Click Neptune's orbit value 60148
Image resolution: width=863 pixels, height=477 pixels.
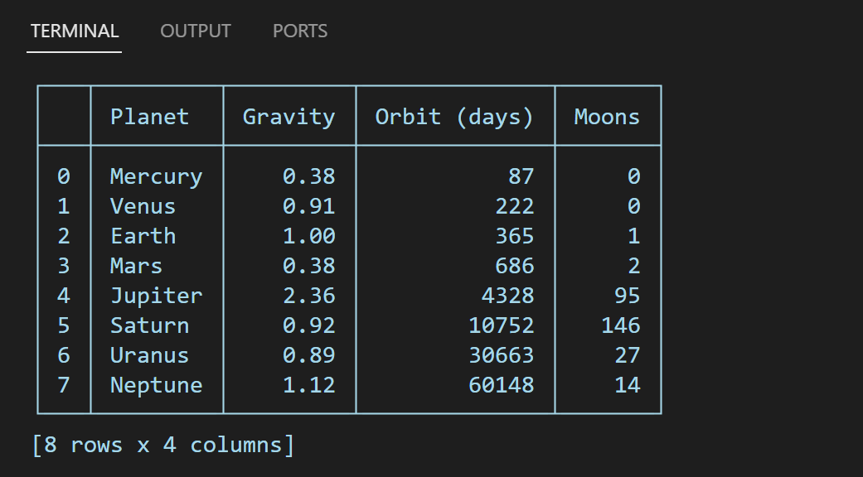click(x=501, y=385)
